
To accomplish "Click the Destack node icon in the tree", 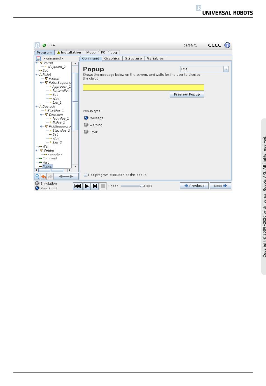I will pos(41,107).
